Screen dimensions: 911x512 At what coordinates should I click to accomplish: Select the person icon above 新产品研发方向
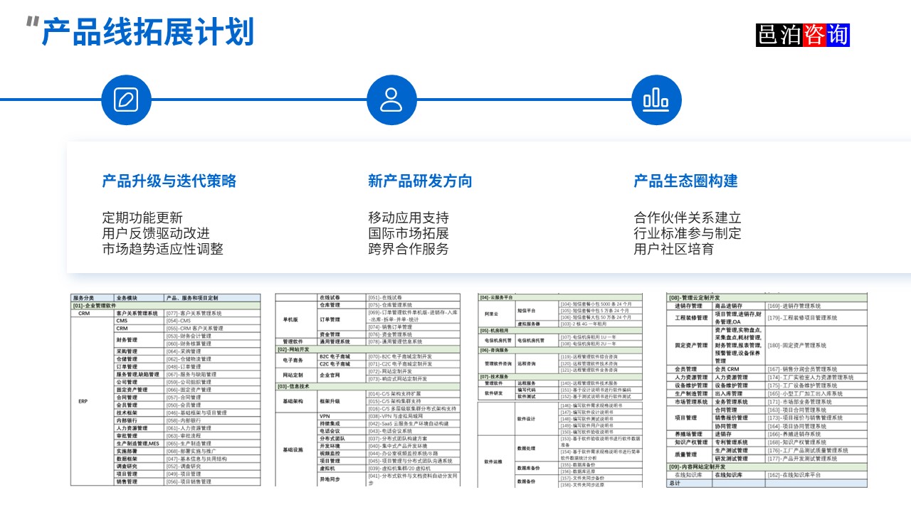[390, 100]
